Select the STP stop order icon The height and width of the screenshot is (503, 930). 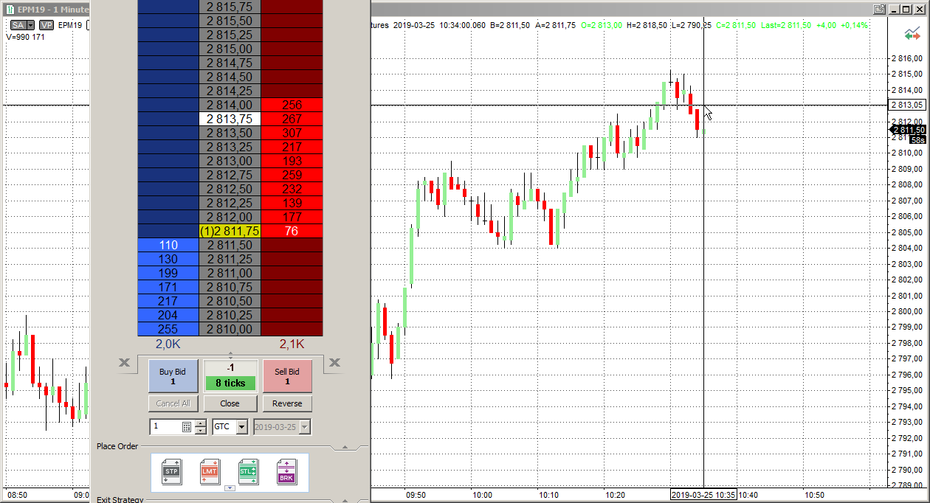click(171, 471)
